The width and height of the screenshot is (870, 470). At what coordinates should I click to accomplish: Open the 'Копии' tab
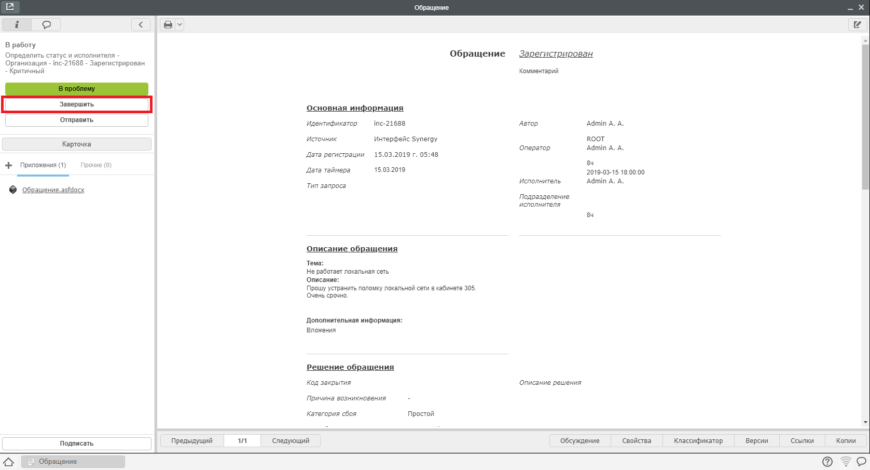(846, 441)
